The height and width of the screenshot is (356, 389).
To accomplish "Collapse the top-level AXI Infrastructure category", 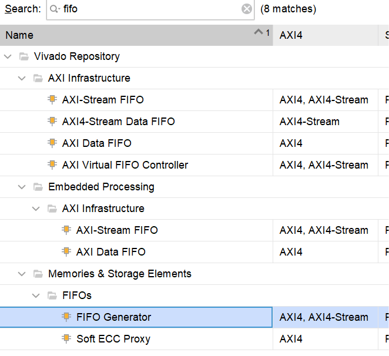I will (x=22, y=78).
